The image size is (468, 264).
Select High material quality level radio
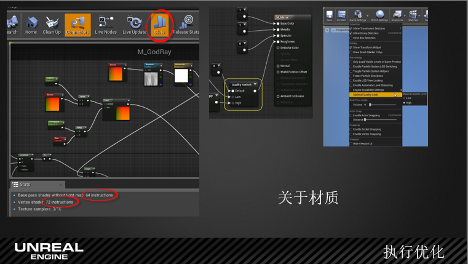click(x=405, y=103)
